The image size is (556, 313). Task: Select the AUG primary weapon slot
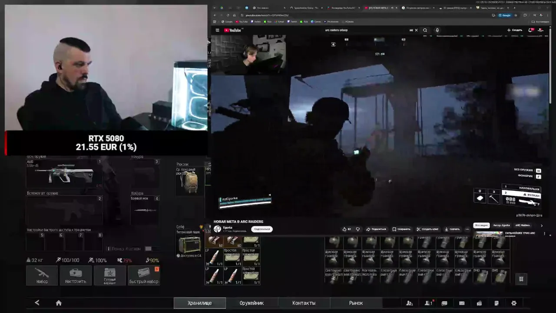coord(64,173)
